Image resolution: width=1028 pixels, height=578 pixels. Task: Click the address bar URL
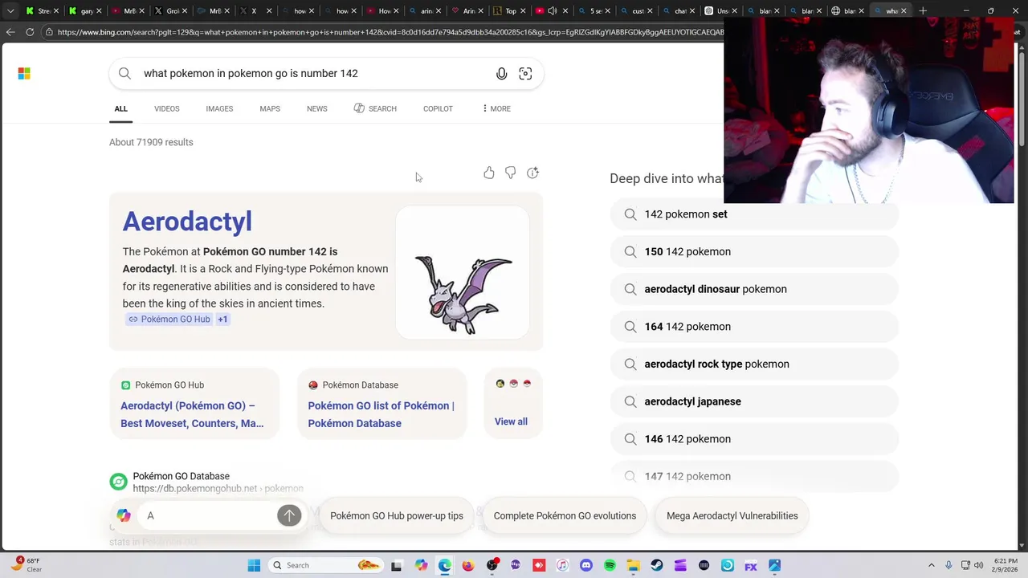pyautogui.click(x=390, y=32)
